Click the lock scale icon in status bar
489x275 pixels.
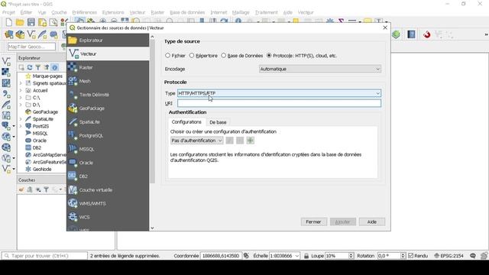point(306,256)
